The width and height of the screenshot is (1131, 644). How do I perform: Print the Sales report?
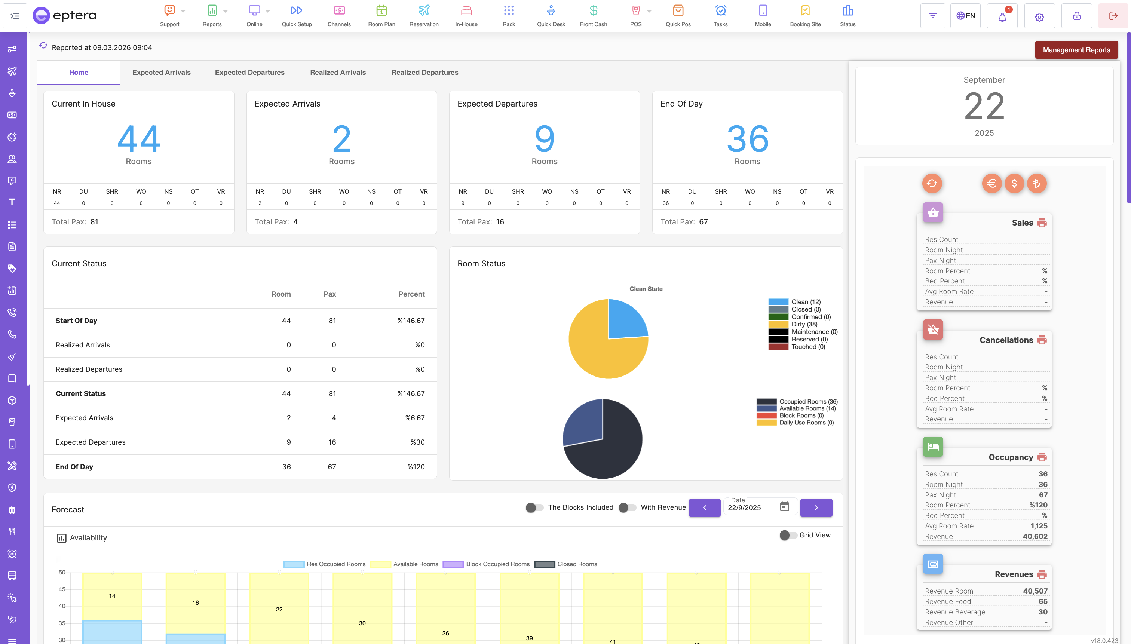point(1042,223)
